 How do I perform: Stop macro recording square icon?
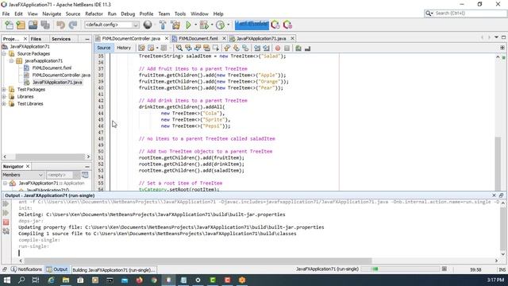click(287, 48)
